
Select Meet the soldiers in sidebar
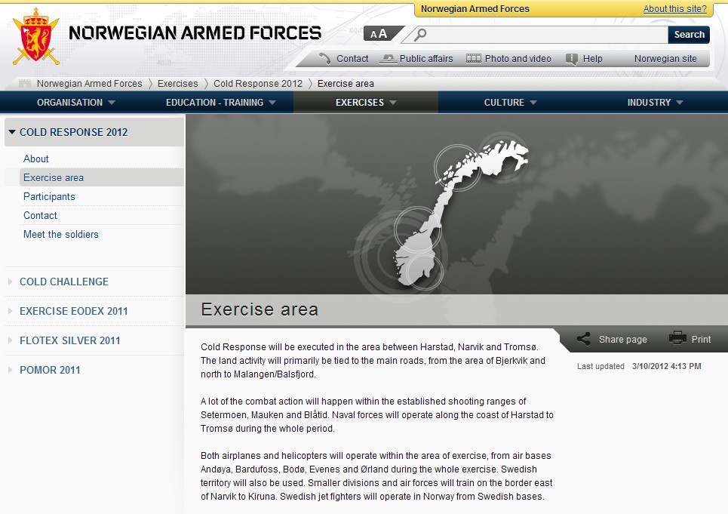61,234
